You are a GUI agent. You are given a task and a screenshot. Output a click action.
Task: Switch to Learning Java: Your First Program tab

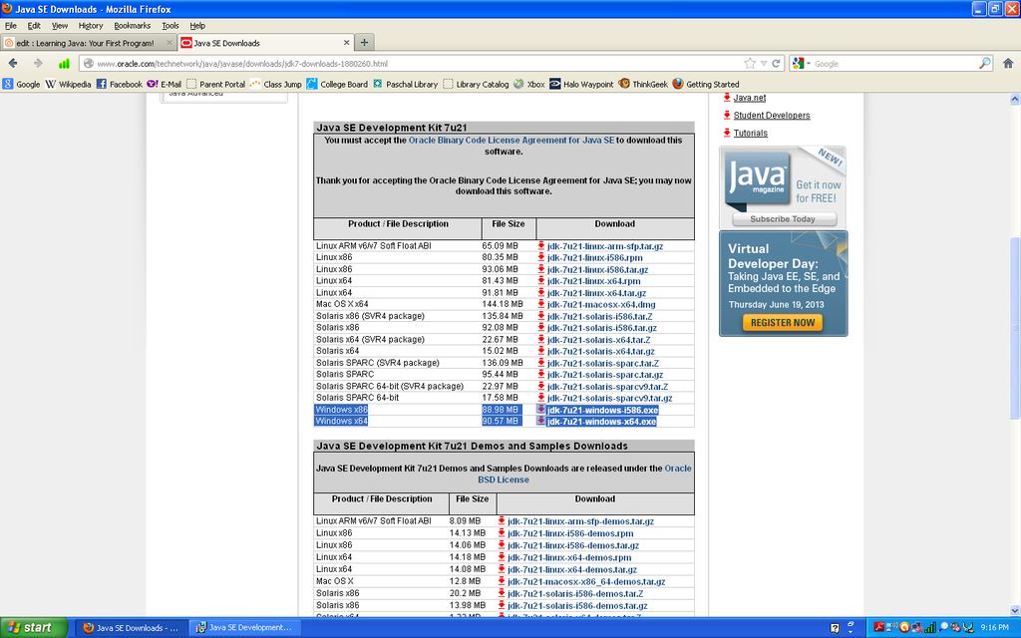[x=88, y=43]
